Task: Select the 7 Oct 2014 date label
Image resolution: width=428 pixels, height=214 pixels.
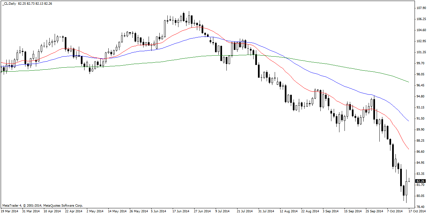Action: 395,211
